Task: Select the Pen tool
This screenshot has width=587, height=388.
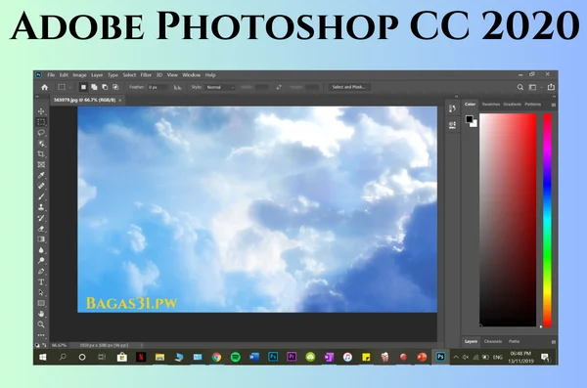Action: (x=41, y=272)
